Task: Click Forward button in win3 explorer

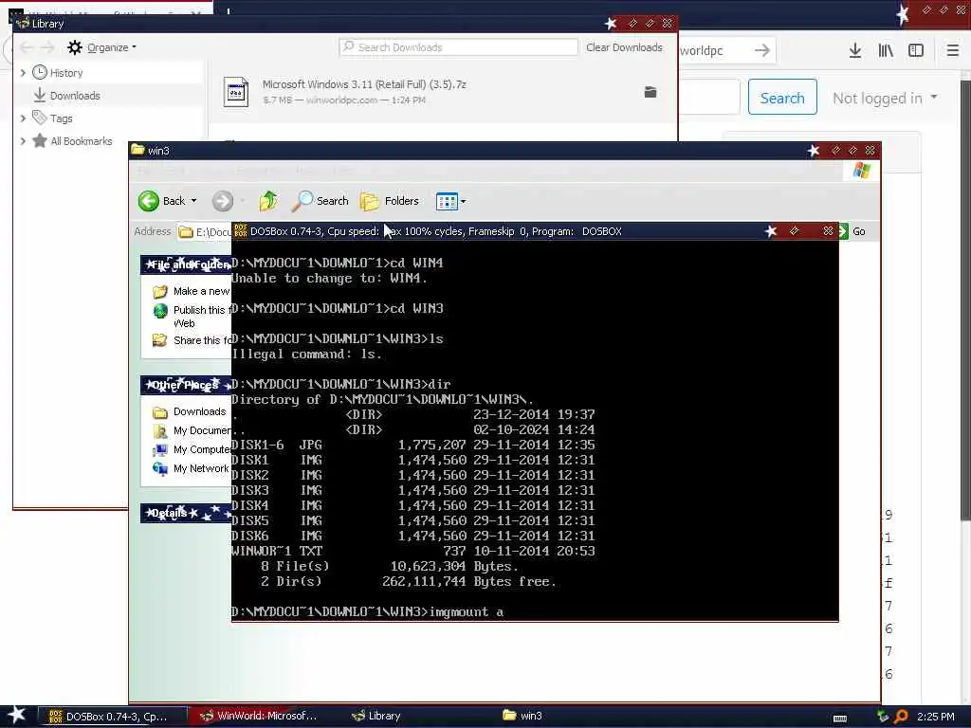Action: coord(223,201)
